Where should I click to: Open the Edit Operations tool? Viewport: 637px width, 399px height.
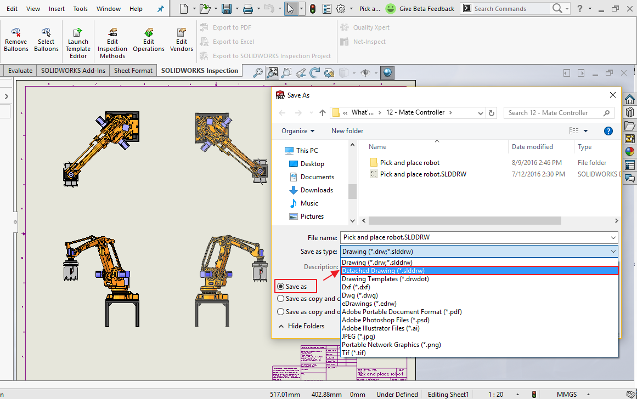click(149, 40)
